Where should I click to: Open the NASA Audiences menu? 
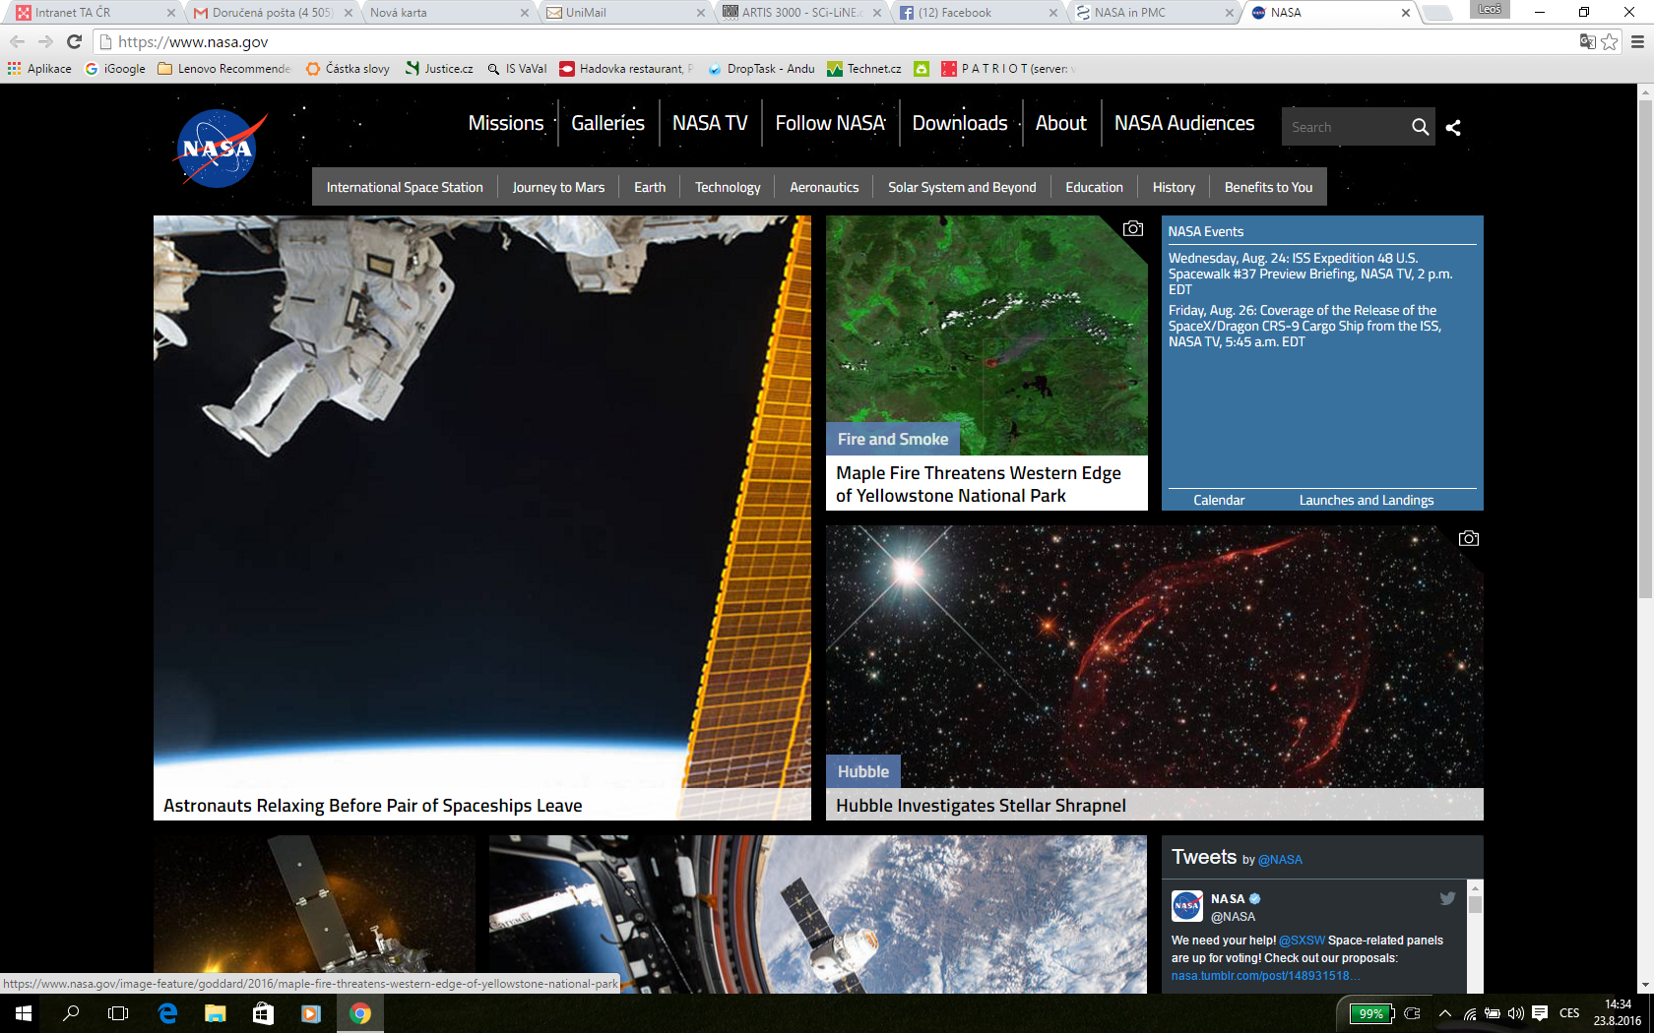pyautogui.click(x=1184, y=123)
